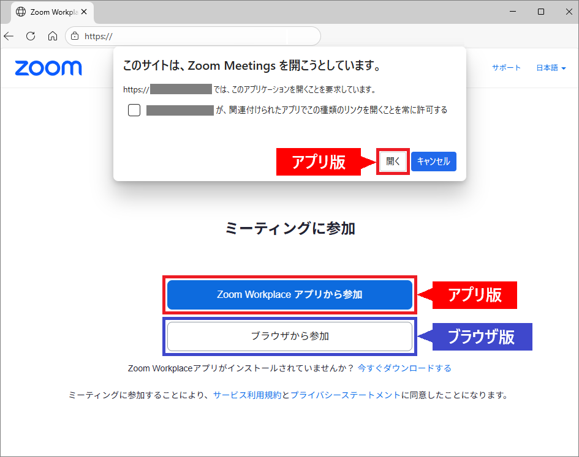
Task: Click the サポート link in the header
Action: point(506,68)
